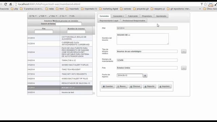Click the PIM field showing 3212014
The width and height of the screenshot is (217, 122).
tap(147, 28)
